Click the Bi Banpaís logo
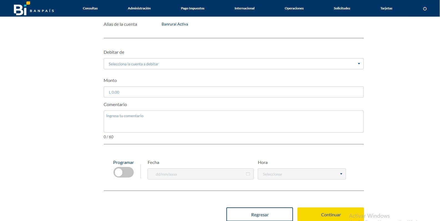The height and width of the screenshot is (221, 440). (x=34, y=8)
